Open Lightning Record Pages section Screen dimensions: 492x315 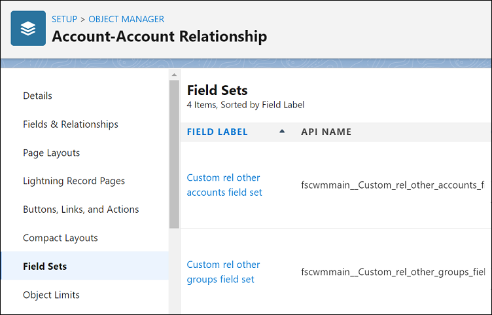[74, 181]
